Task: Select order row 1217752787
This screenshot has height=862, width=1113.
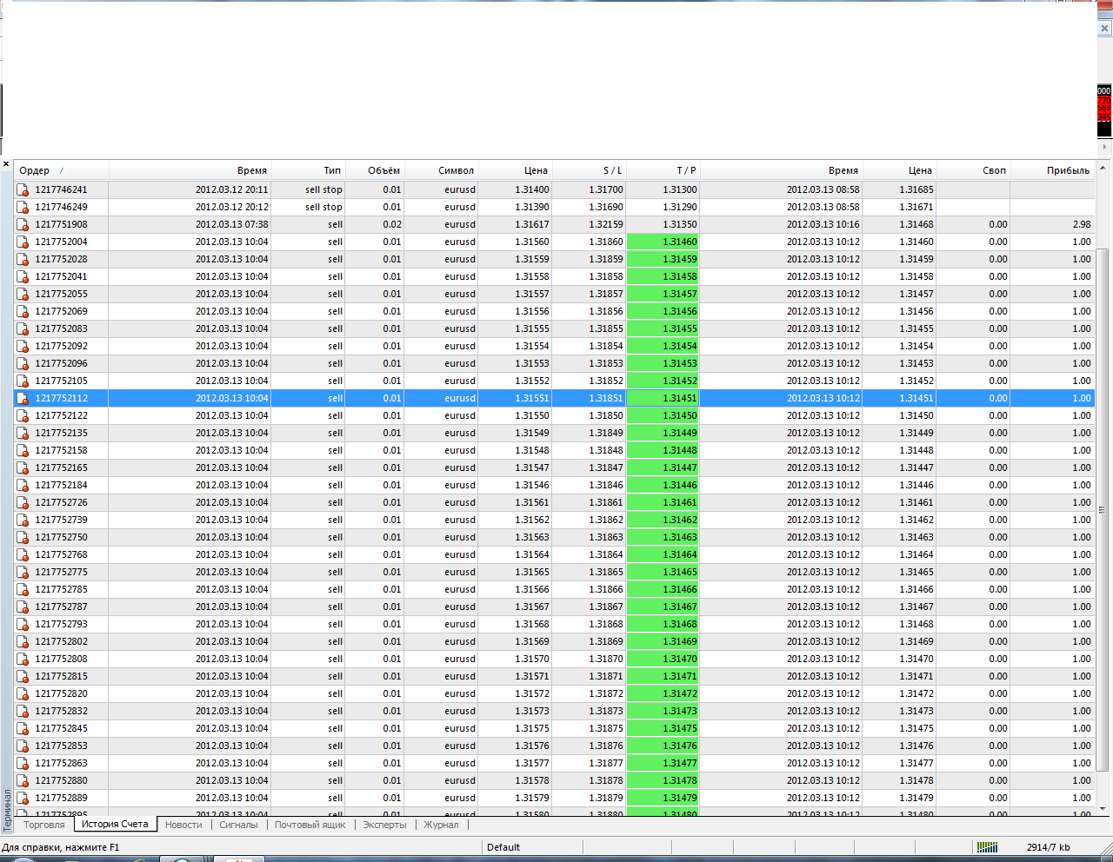Action: (555, 607)
